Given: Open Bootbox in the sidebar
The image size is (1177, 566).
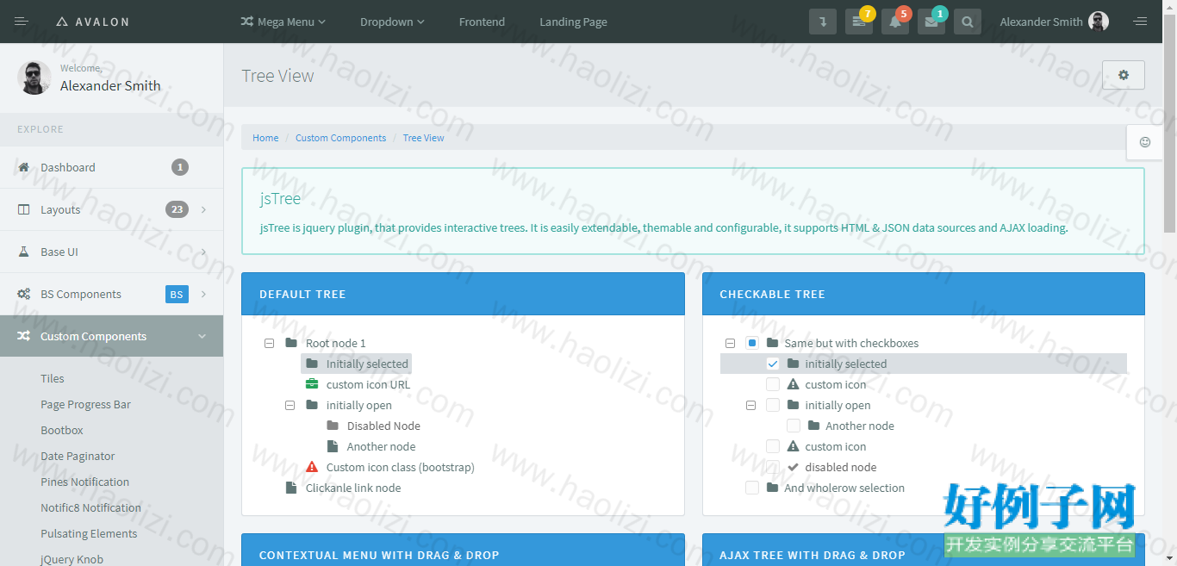Looking at the screenshot, I should tap(62, 430).
